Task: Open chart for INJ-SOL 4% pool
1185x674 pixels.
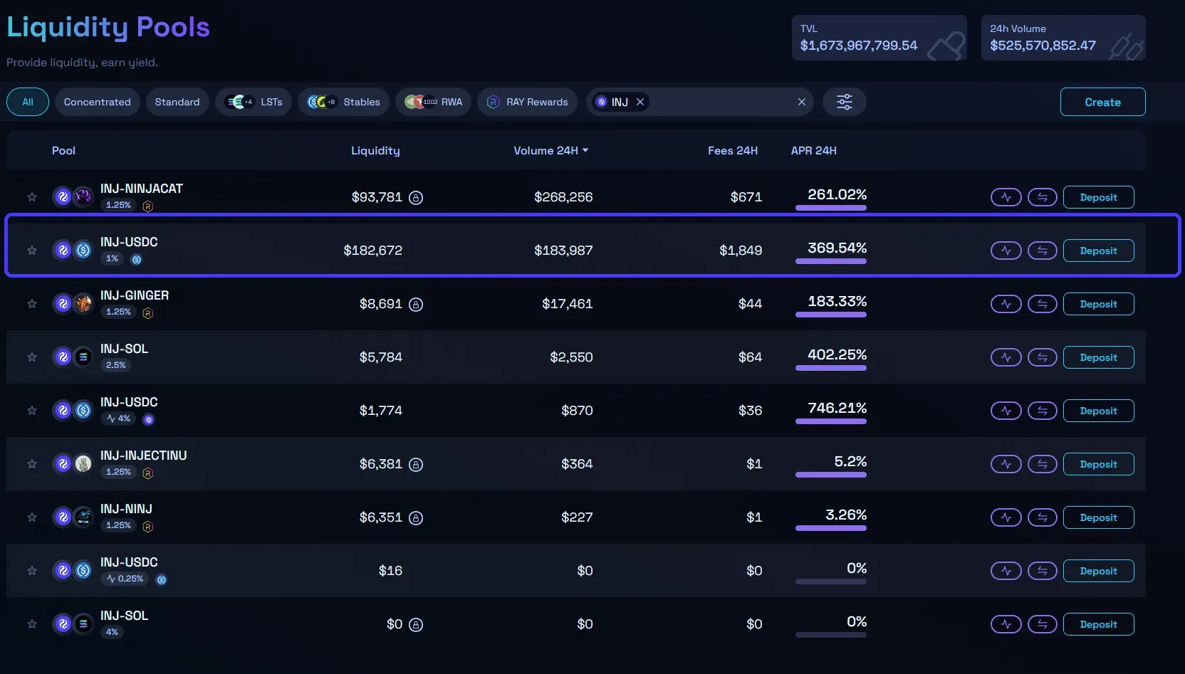Action: click(1006, 624)
